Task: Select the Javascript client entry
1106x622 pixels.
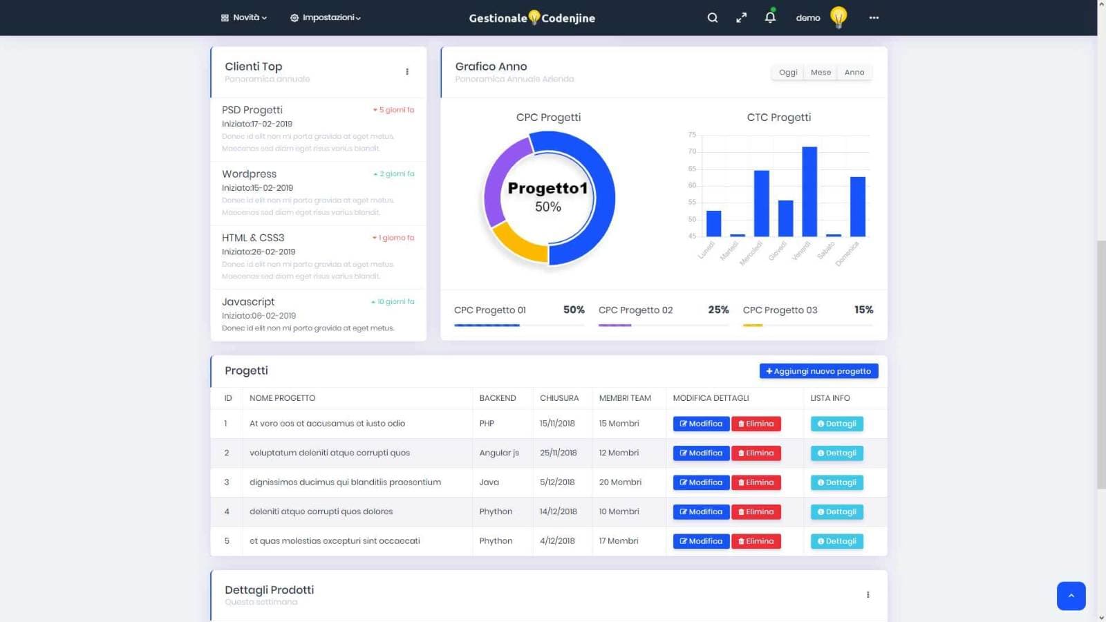Action: pos(318,315)
